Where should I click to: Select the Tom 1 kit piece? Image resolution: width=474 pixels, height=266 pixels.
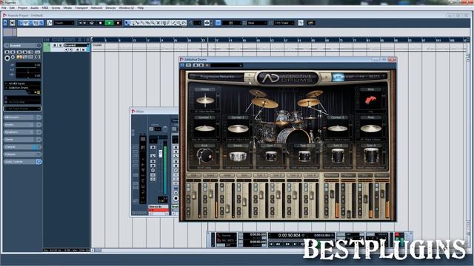271,157
